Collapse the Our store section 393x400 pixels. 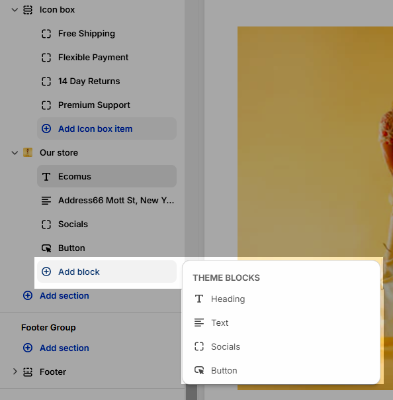[x=15, y=153]
